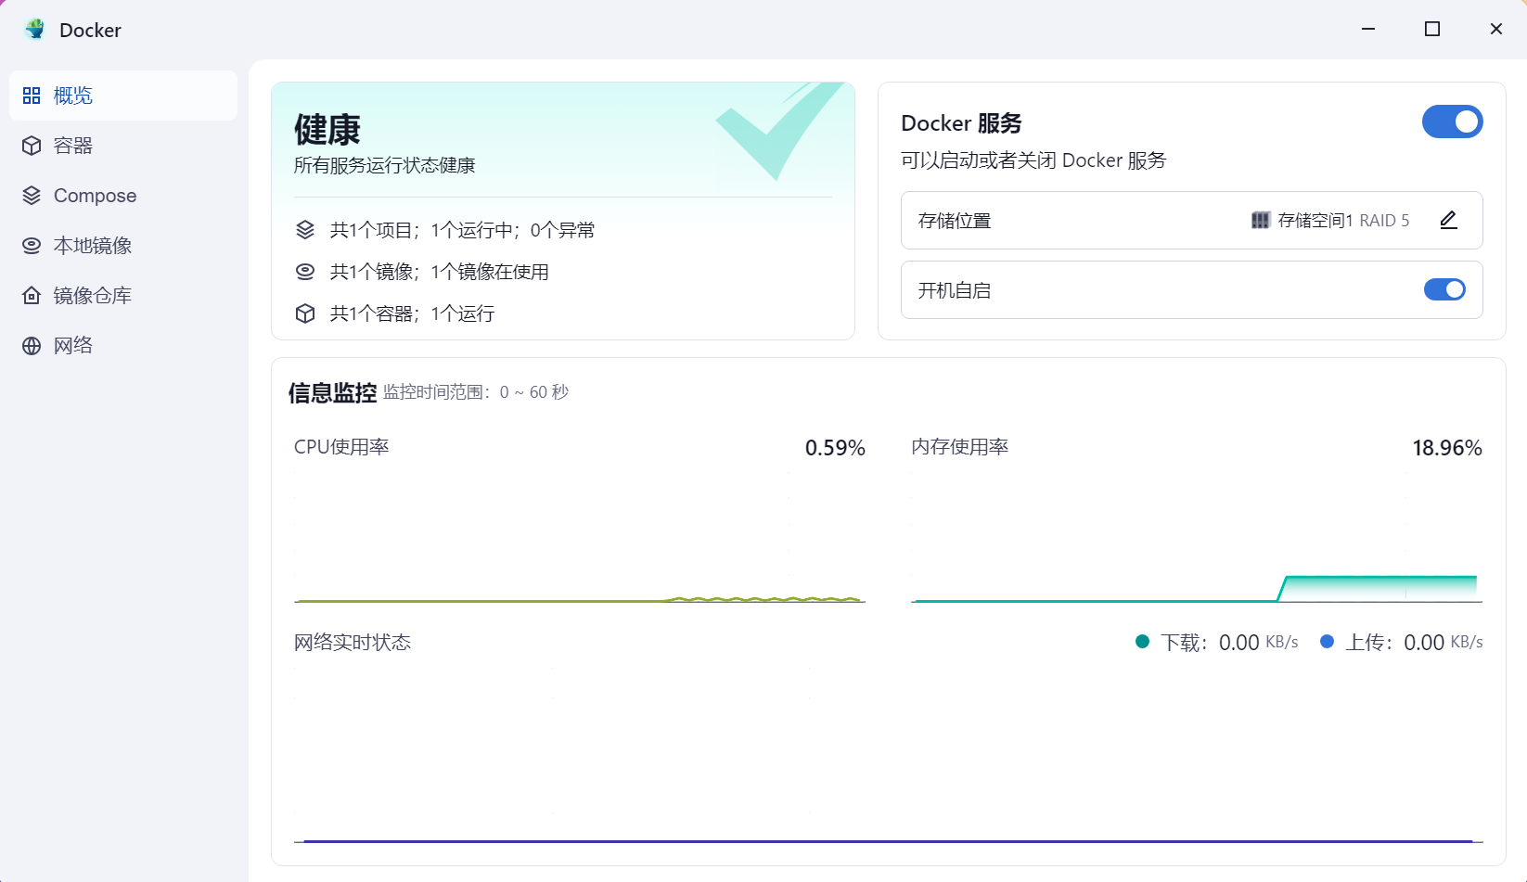Click the 信息监控 heading

coord(332,393)
